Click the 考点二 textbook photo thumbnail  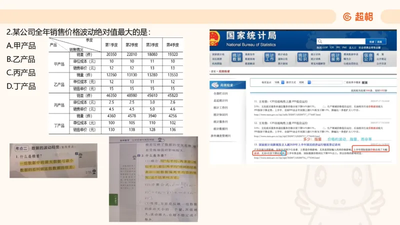pyautogui.click(x=50, y=160)
